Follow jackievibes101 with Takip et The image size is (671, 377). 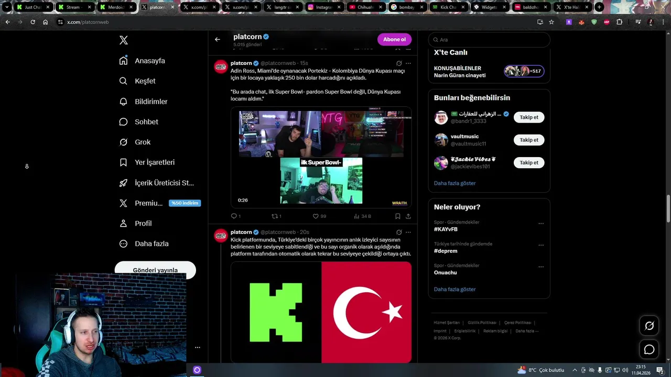click(529, 163)
